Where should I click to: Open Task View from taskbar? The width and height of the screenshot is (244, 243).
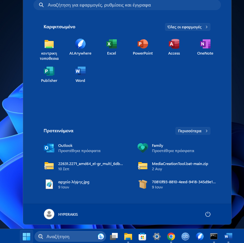point(114,237)
